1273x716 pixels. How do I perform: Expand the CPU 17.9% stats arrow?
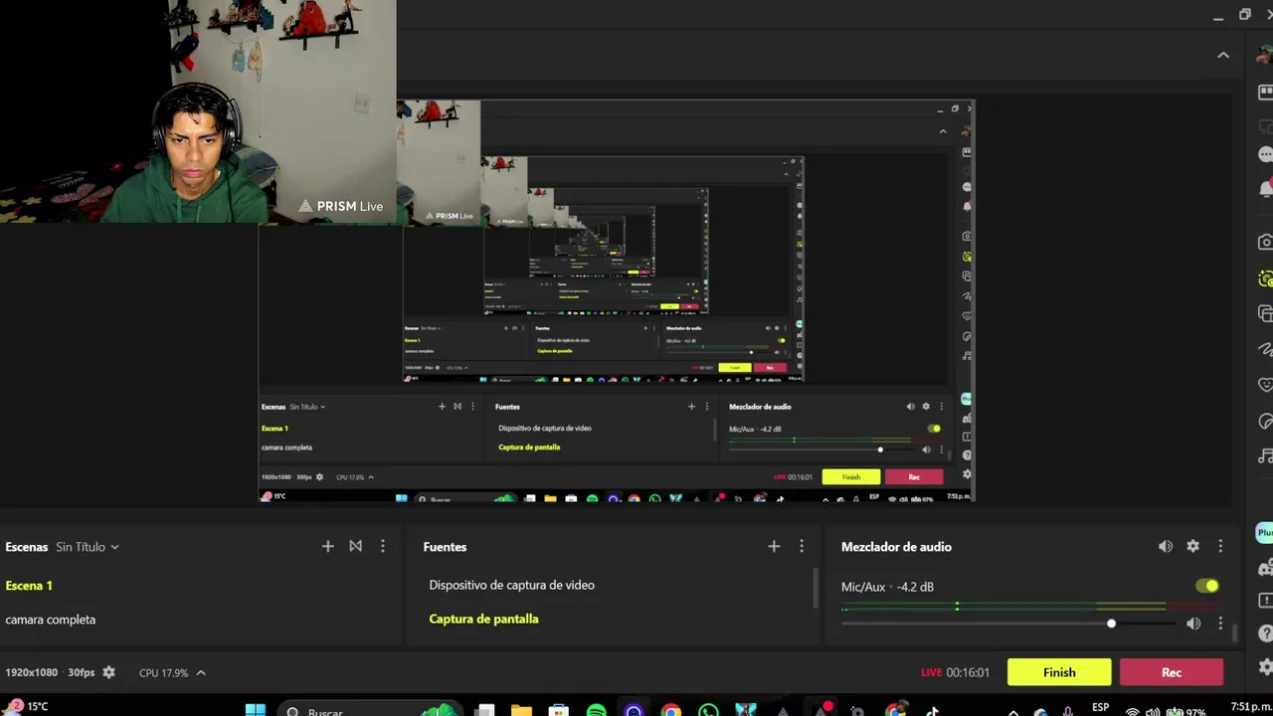(x=201, y=672)
